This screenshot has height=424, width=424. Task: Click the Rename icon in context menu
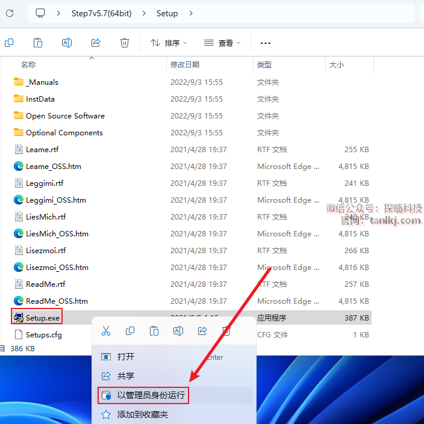click(x=178, y=331)
